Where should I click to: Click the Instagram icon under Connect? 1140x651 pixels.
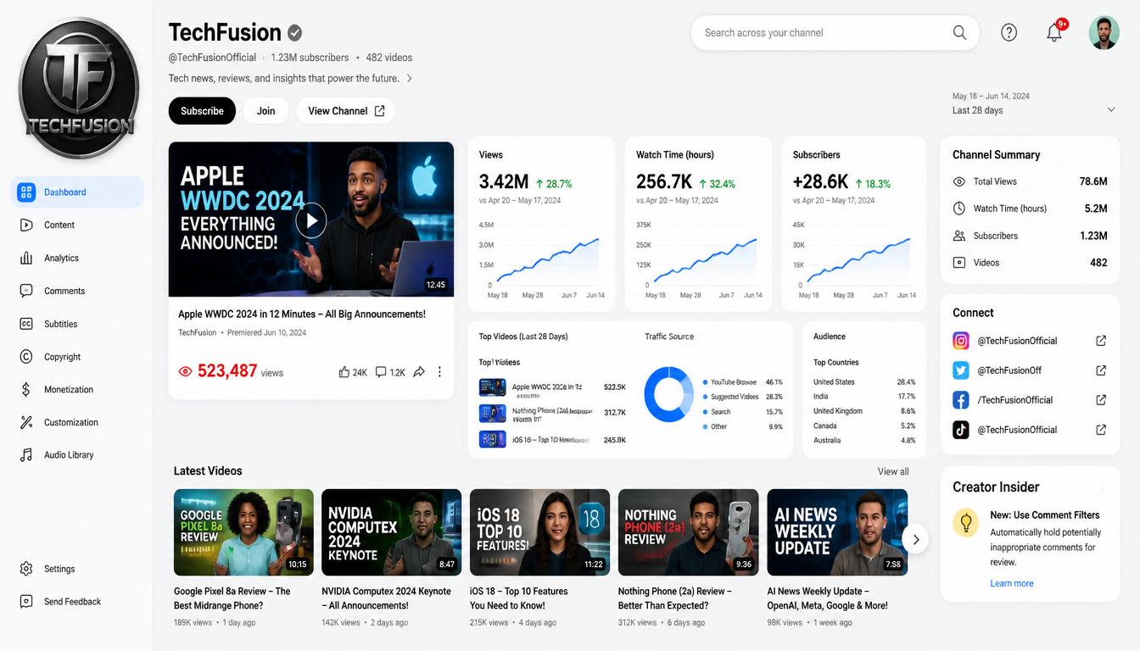tap(961, 341)
